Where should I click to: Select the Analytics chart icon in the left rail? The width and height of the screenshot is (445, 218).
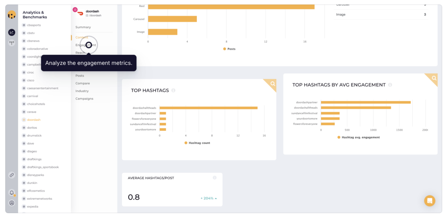tap(11, 32)
